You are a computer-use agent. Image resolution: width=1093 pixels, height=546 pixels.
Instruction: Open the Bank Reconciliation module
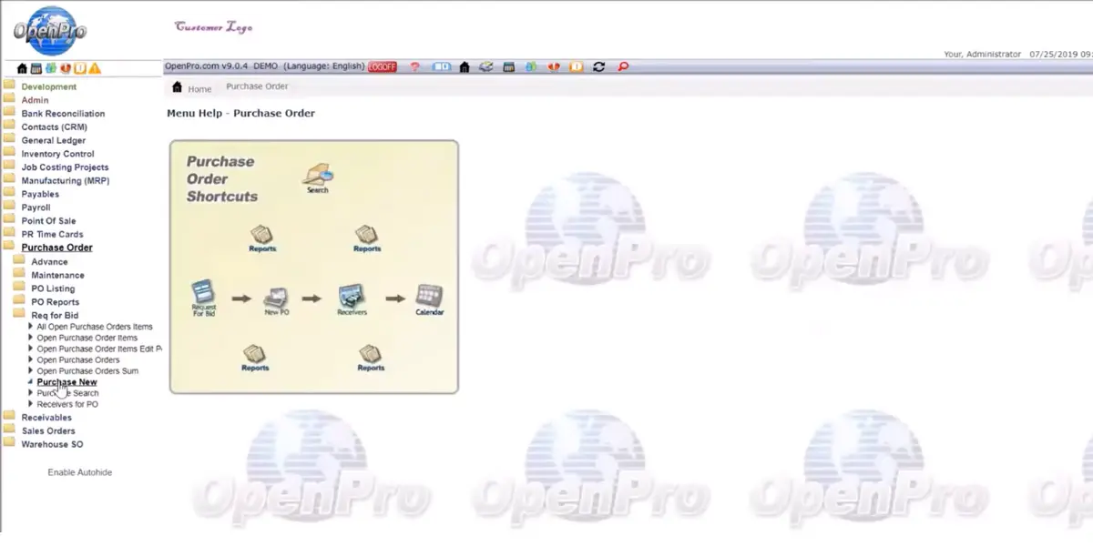63,114
